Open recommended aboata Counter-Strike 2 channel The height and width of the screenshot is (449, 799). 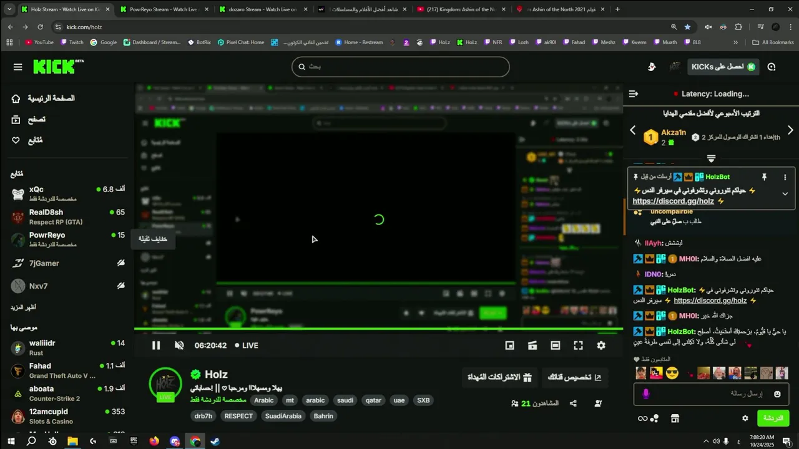(67, 393)
